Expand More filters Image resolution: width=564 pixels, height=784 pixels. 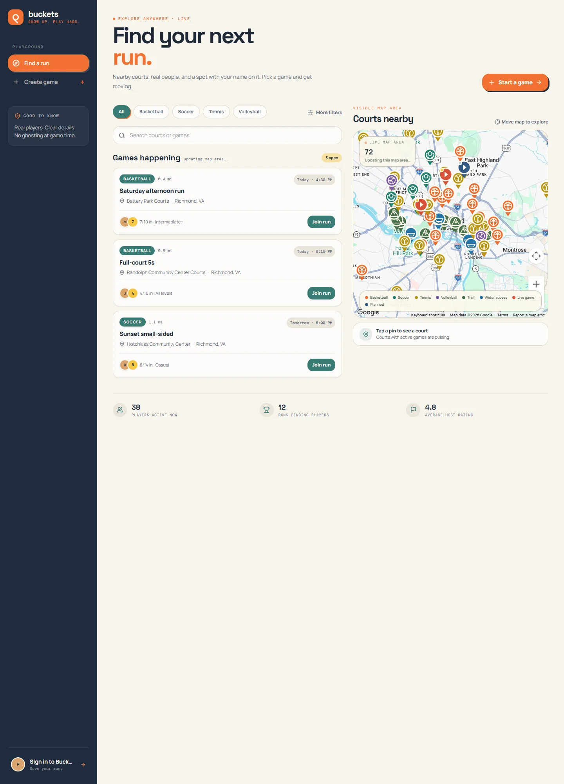click(325, 113)
